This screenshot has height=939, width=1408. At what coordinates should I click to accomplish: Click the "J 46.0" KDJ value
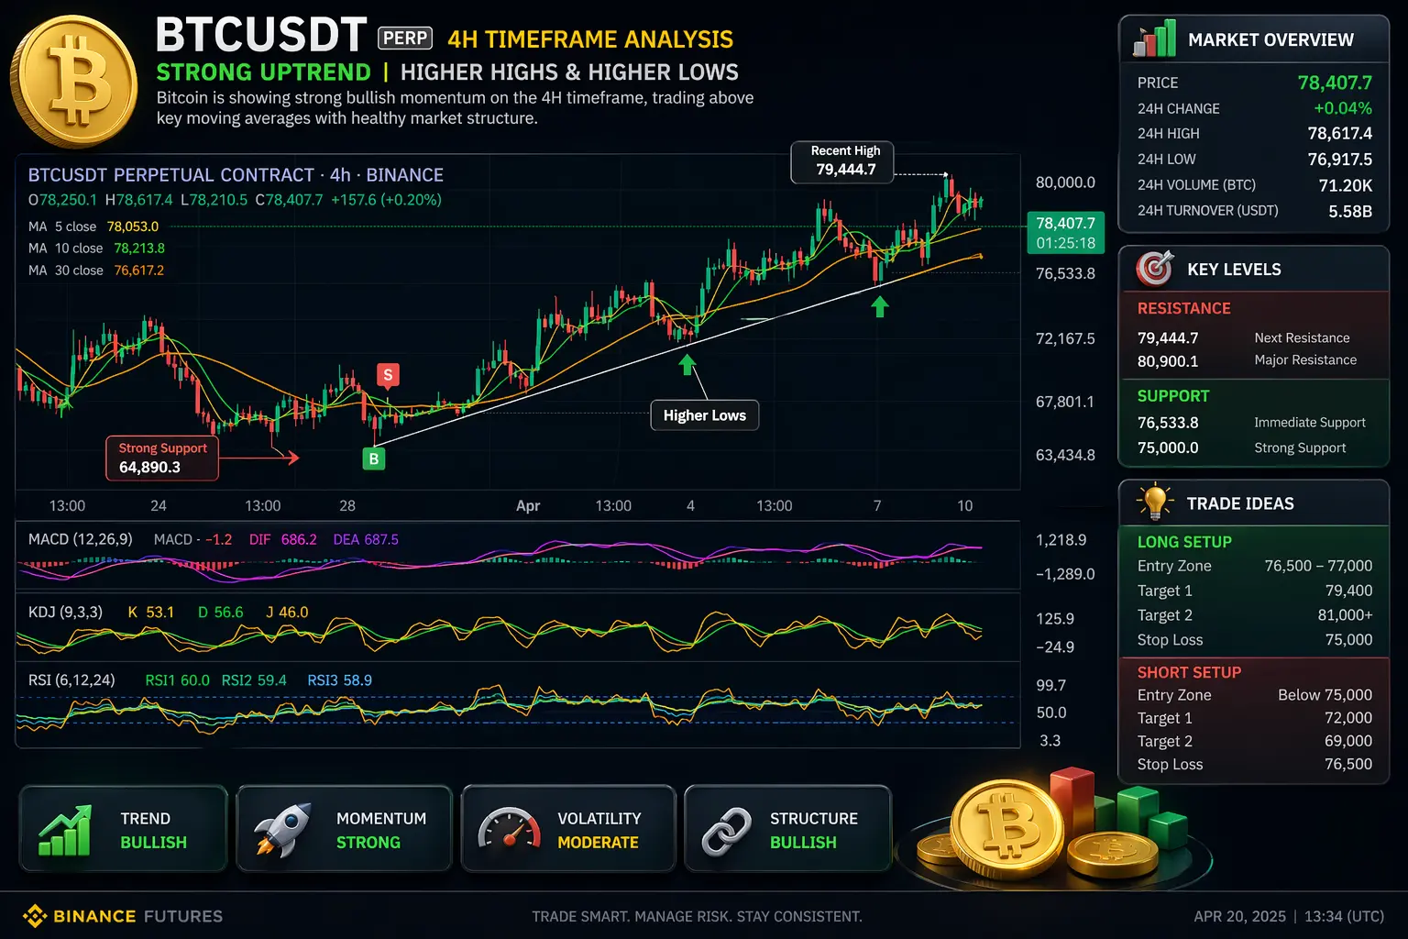click(x=287, y=612)
